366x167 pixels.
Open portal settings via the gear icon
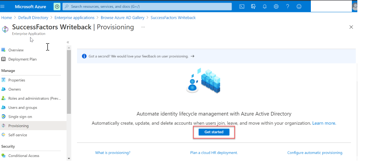point(276,6)
